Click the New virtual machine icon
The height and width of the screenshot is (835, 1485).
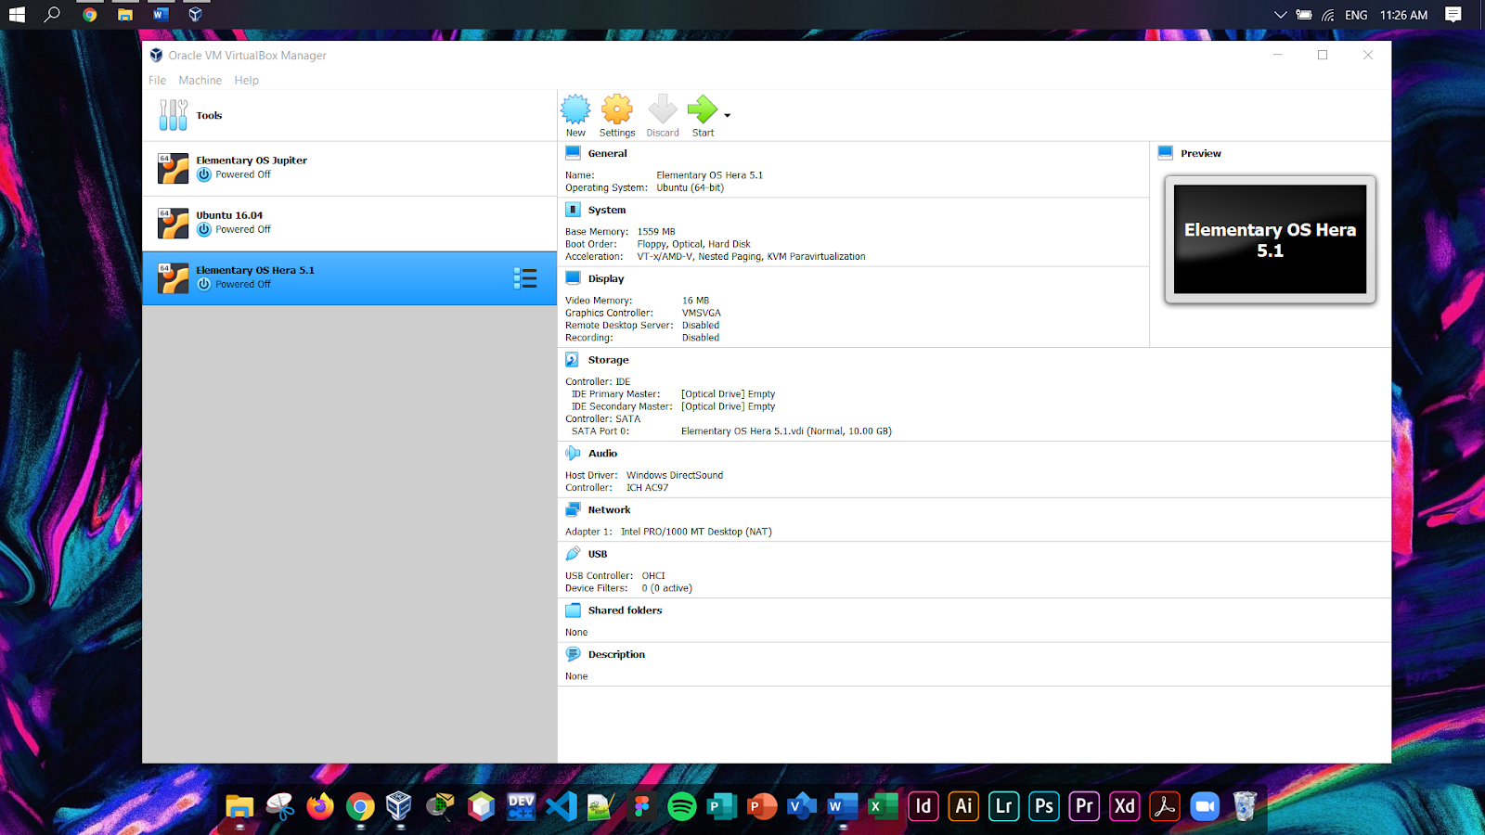pyautogui.click(x=575, y=109)
